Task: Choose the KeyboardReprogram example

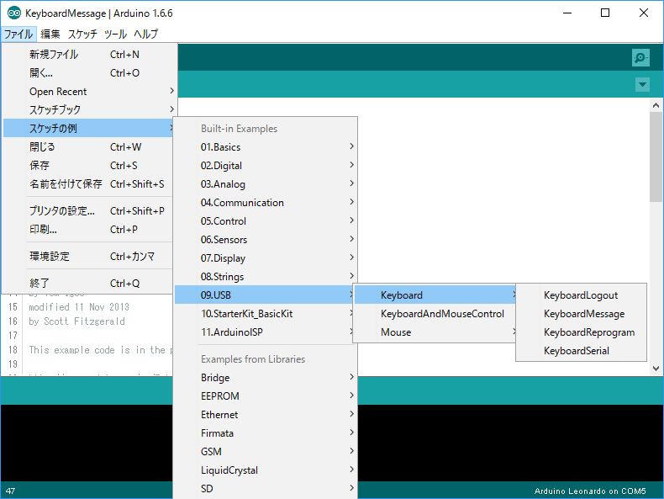Action: click(588, 332)
